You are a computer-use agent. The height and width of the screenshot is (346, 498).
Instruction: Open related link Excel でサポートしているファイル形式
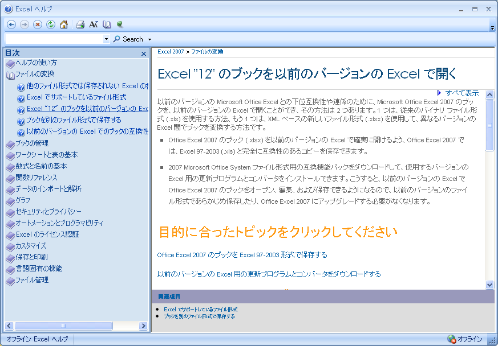[200, 310]
